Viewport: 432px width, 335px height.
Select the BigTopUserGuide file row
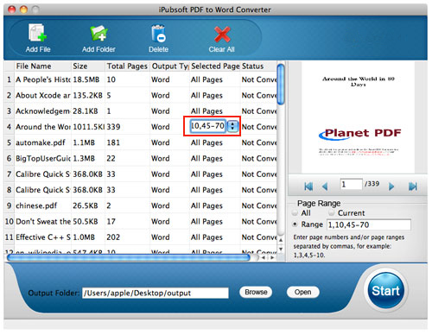(140, 159)
